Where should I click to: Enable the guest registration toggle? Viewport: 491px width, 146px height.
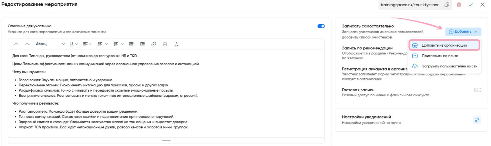[x=477, y=90]
